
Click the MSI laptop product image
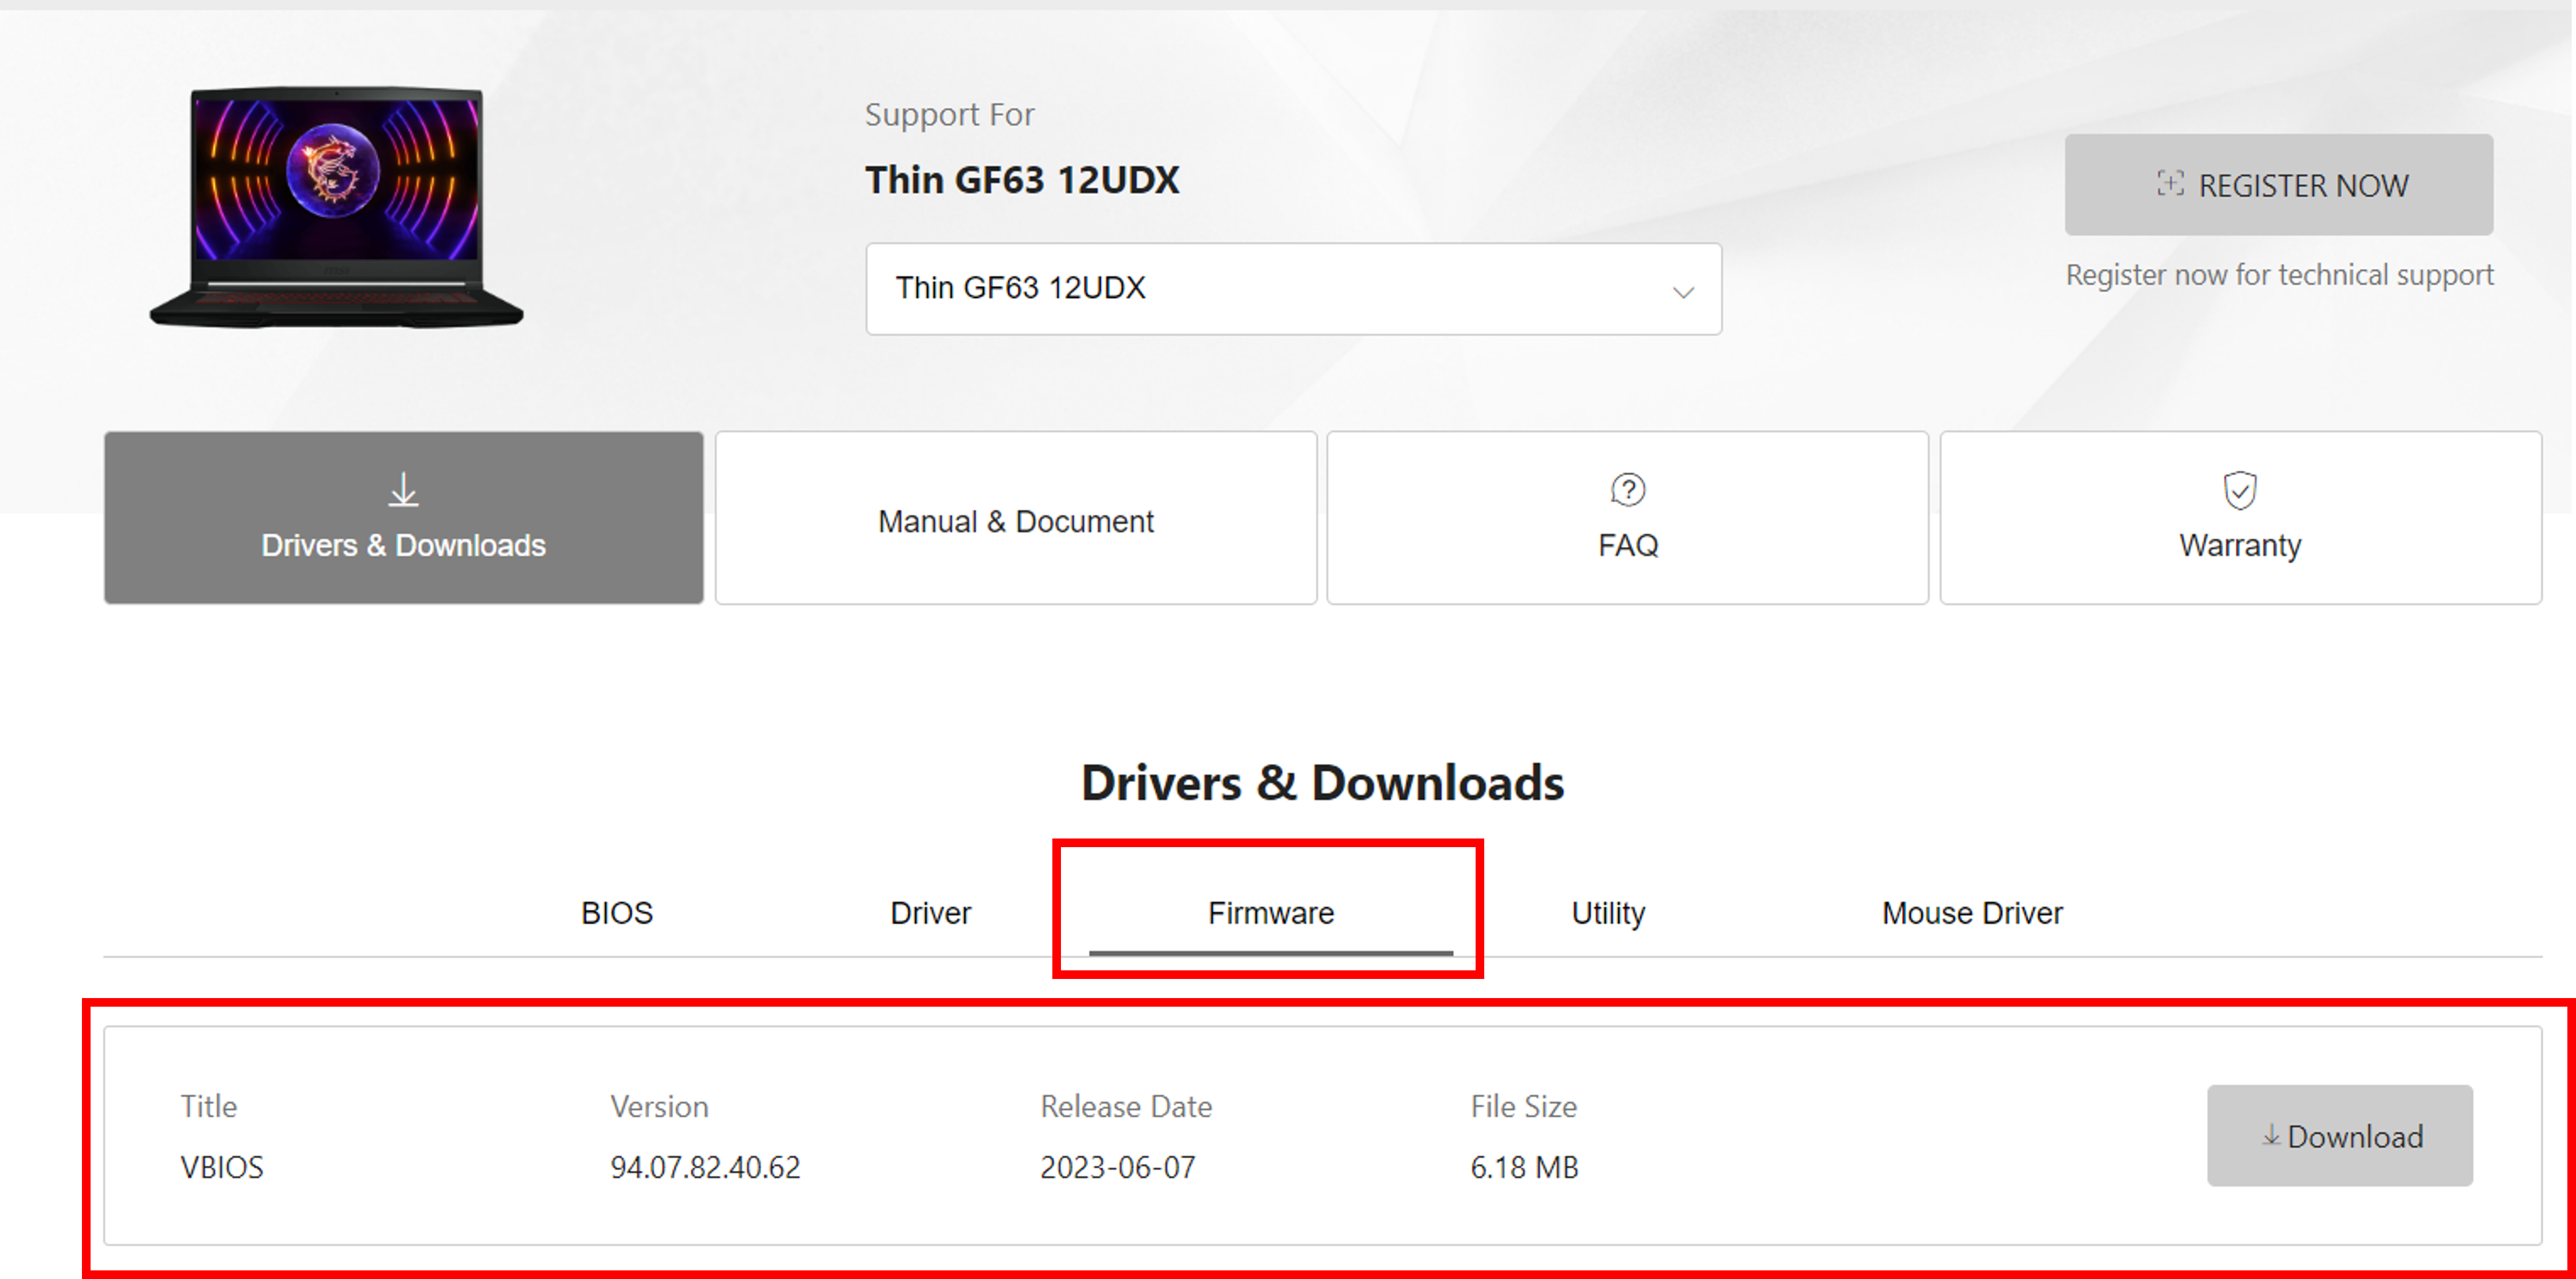pyautogui.click(x=336, y=208)
